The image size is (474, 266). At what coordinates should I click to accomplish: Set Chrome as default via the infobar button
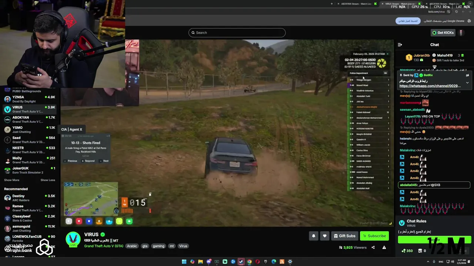(408, 21)
